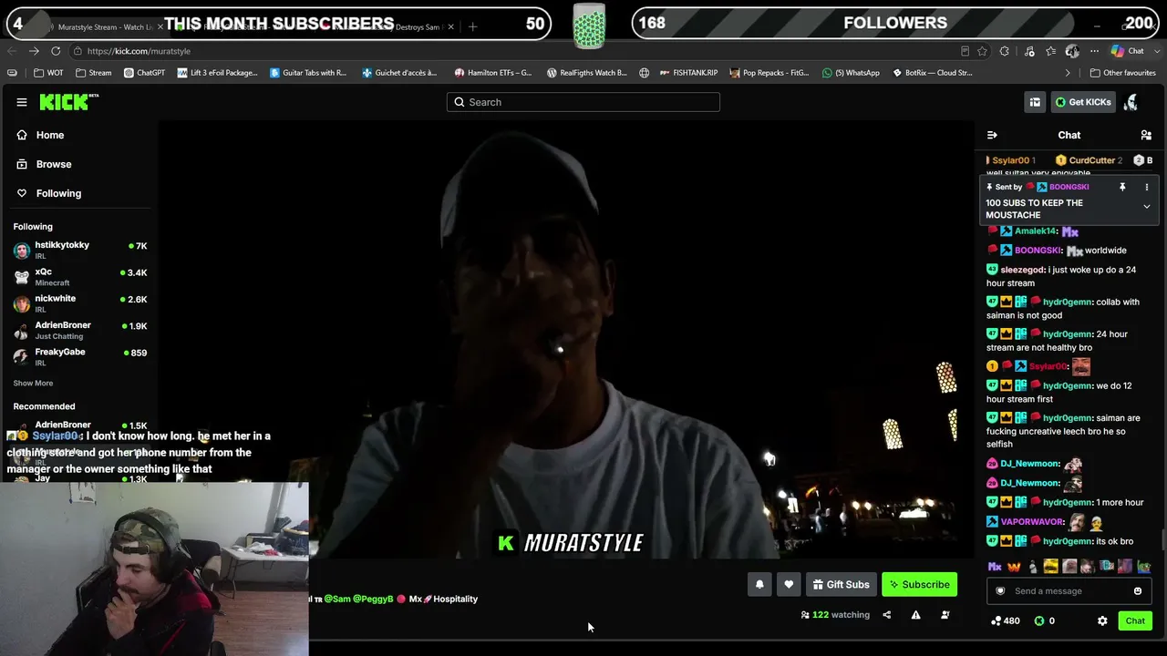Open the Kick hamburger menu

point(22,102)
